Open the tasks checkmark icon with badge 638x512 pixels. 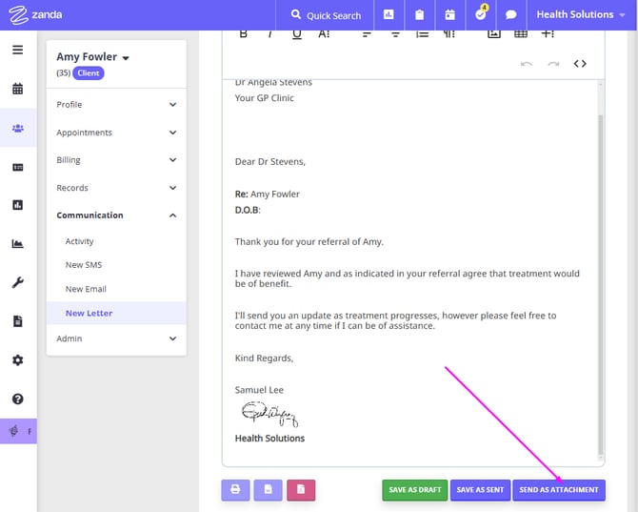(x=481, y=15)
